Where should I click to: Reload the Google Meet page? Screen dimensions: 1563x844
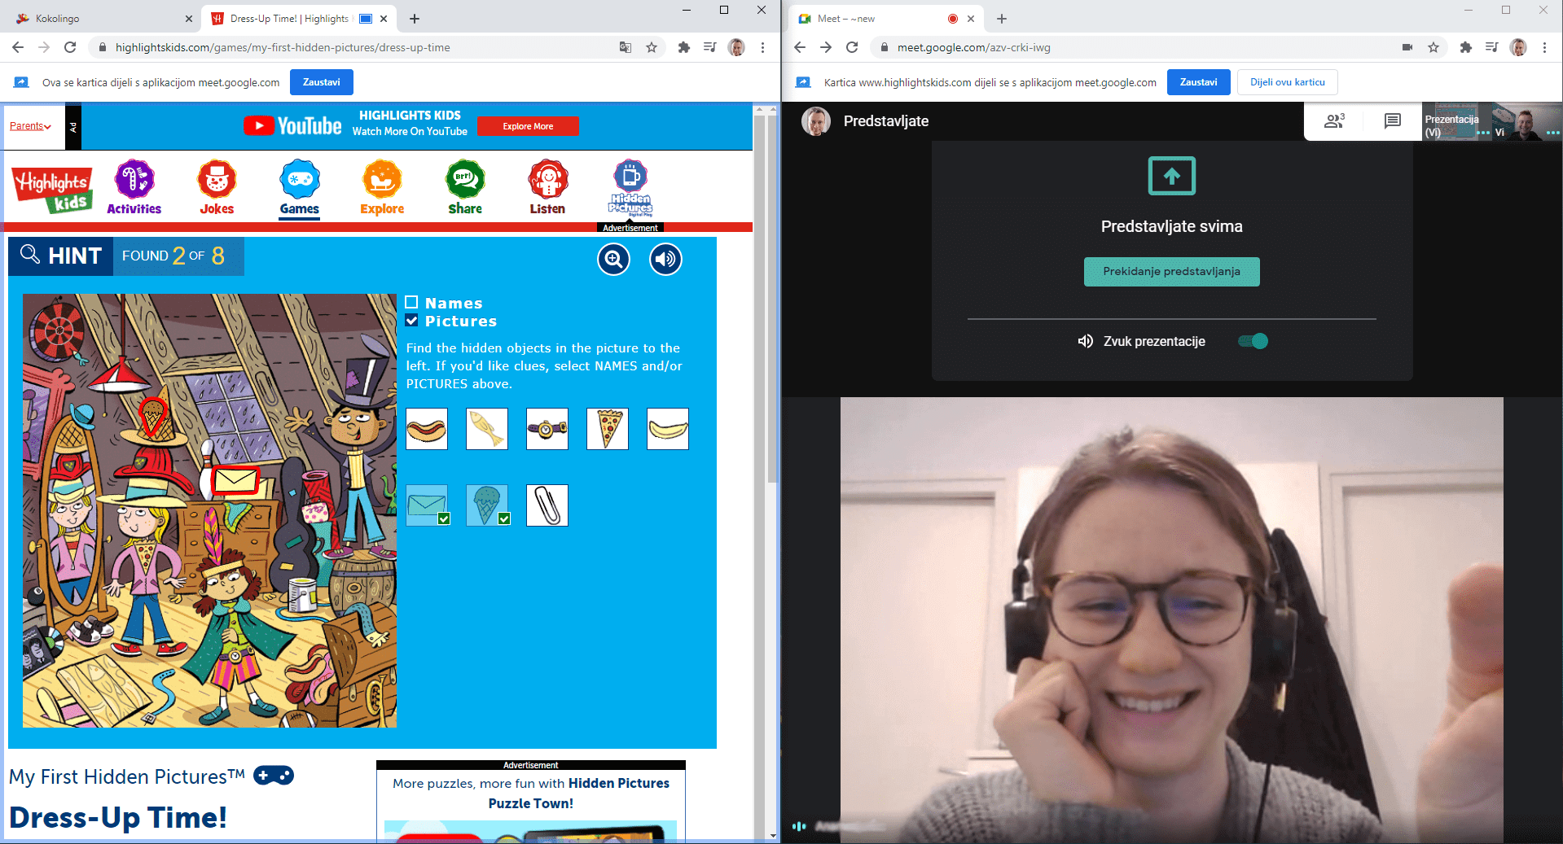pos(852,47)
